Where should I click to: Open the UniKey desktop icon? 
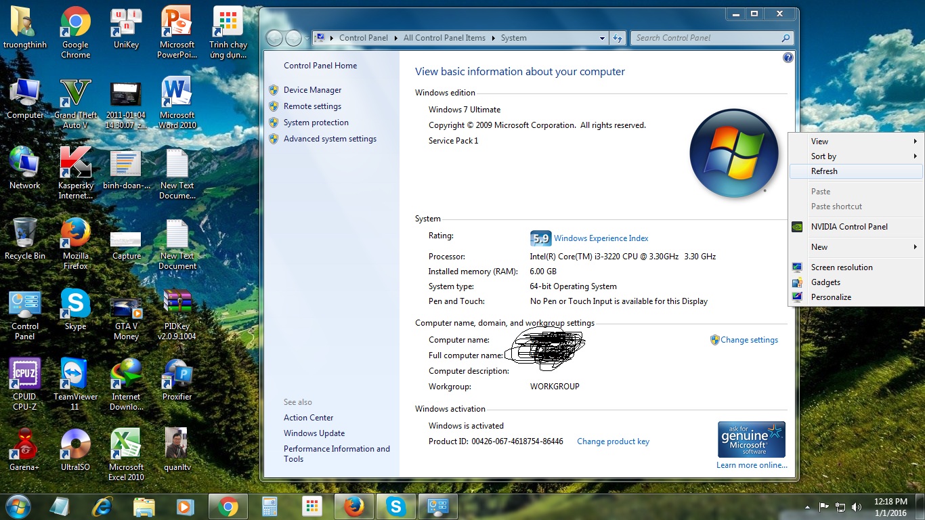pos(126,28)
